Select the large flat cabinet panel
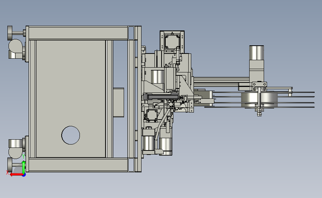 (x=71, y=99)
